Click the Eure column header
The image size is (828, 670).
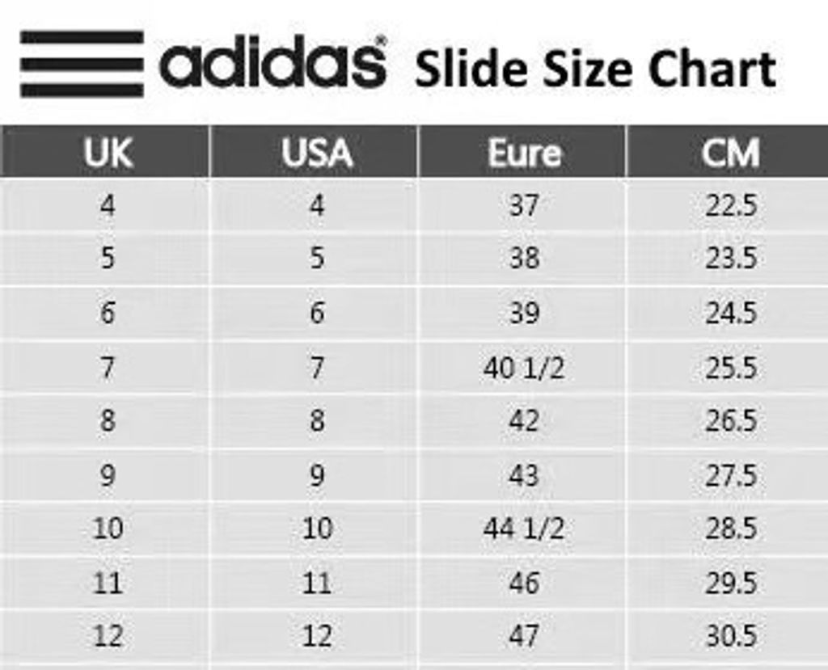click(x=524, y=153)
